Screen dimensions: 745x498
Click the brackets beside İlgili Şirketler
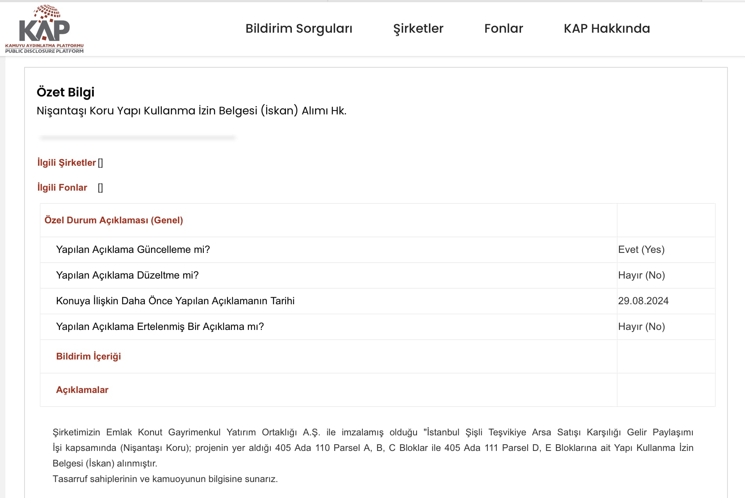coord(101,163)
